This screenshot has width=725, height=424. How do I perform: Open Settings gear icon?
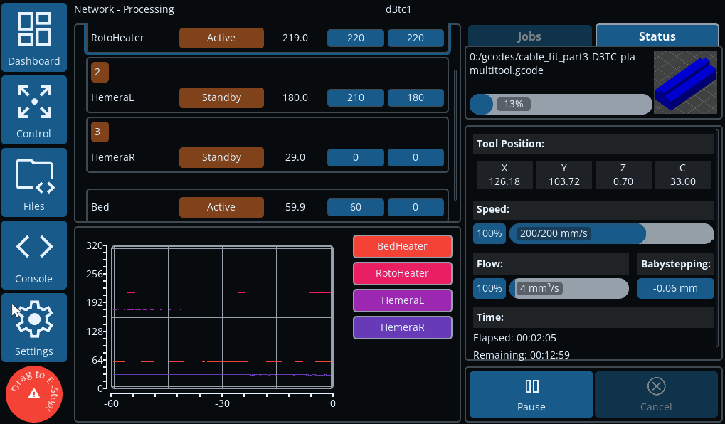coord(34,327)
